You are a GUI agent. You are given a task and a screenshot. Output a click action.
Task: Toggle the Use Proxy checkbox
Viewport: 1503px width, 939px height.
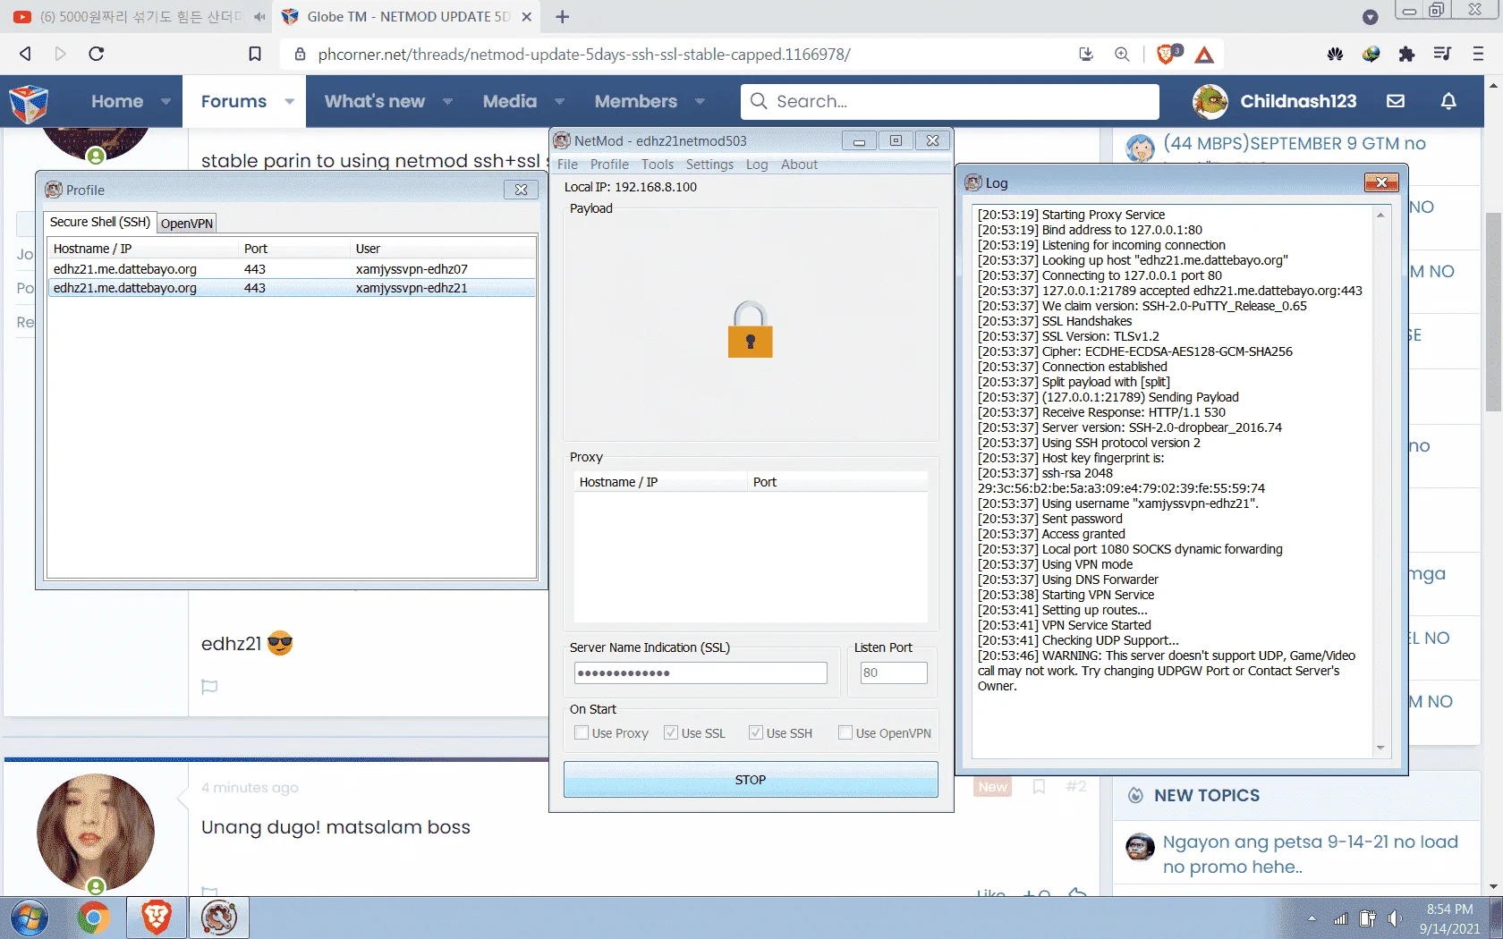582,732
